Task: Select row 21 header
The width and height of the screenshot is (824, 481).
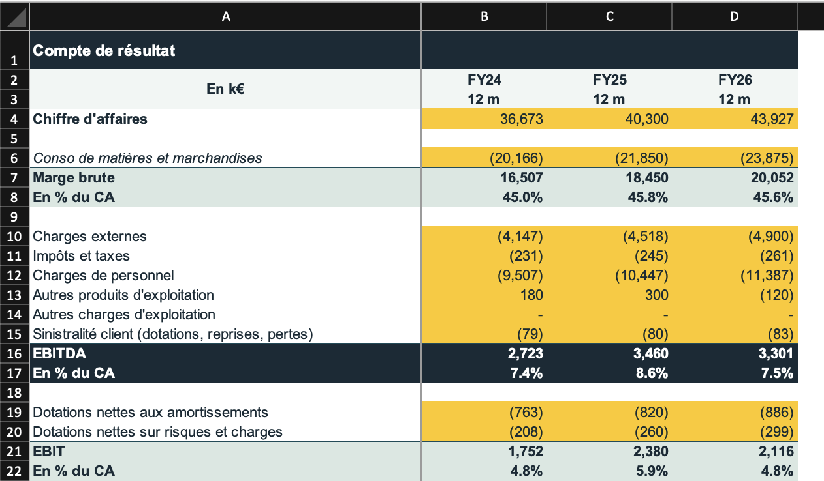Action: pos(14,452)
